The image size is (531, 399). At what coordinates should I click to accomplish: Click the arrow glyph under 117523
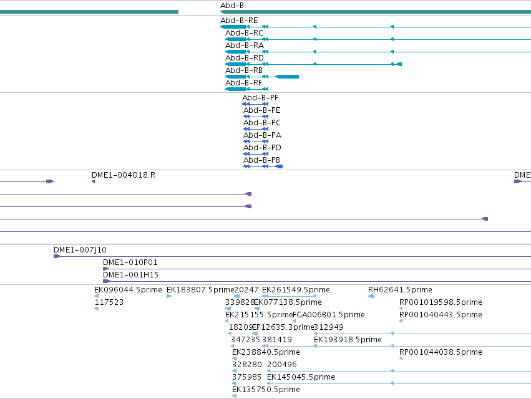click(97, 309)
